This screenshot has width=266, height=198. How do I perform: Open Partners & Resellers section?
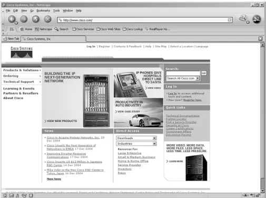[x=21, y=93]
